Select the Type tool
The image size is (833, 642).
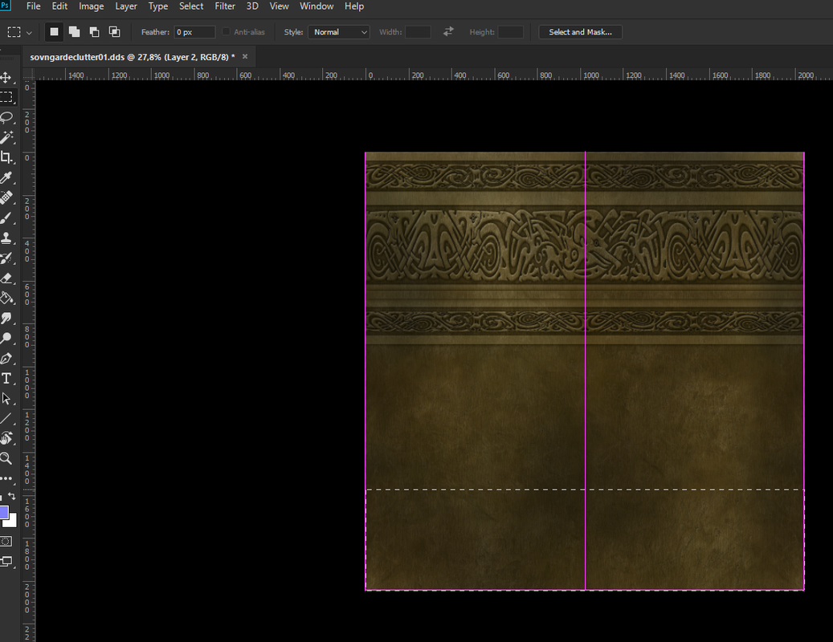point(6,378)
